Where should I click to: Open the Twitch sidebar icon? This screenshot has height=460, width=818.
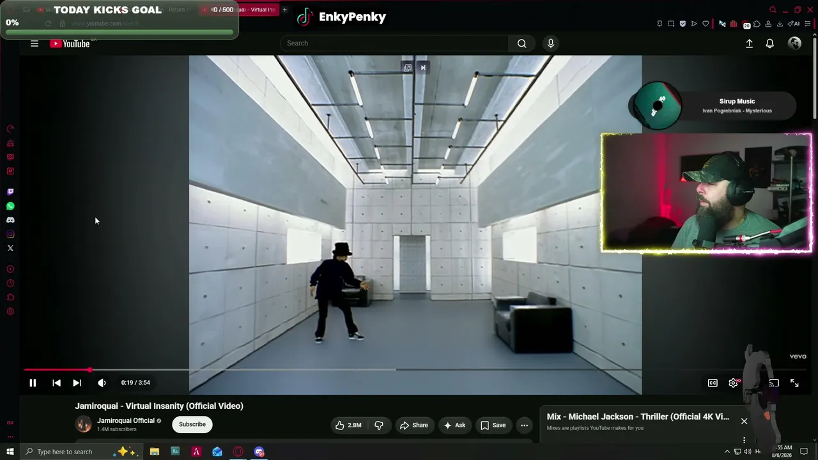(10, 192)
